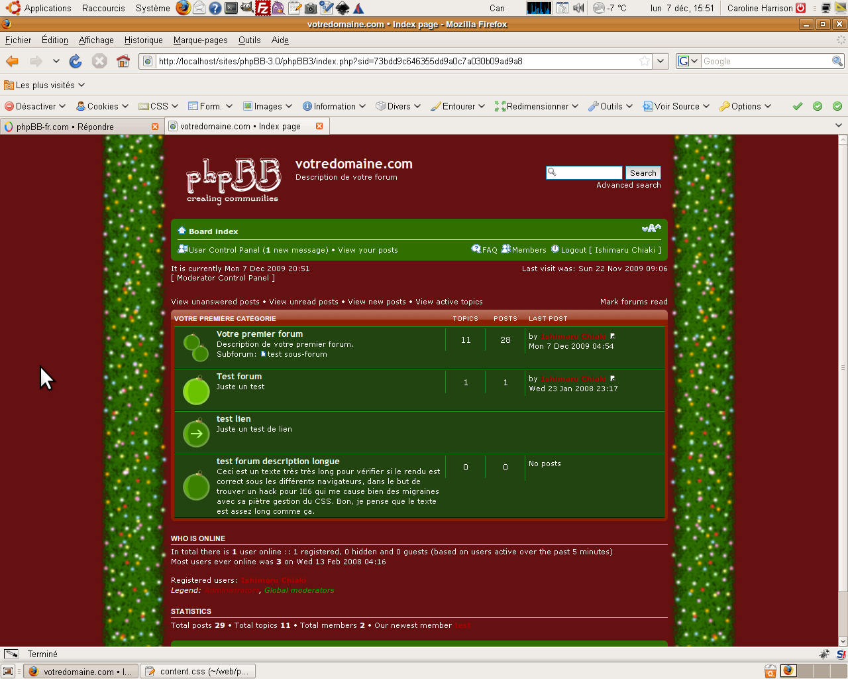Open the Marque-pages menu
The height and width of the screenshot is (679, 848).
[x=201, y=40]
